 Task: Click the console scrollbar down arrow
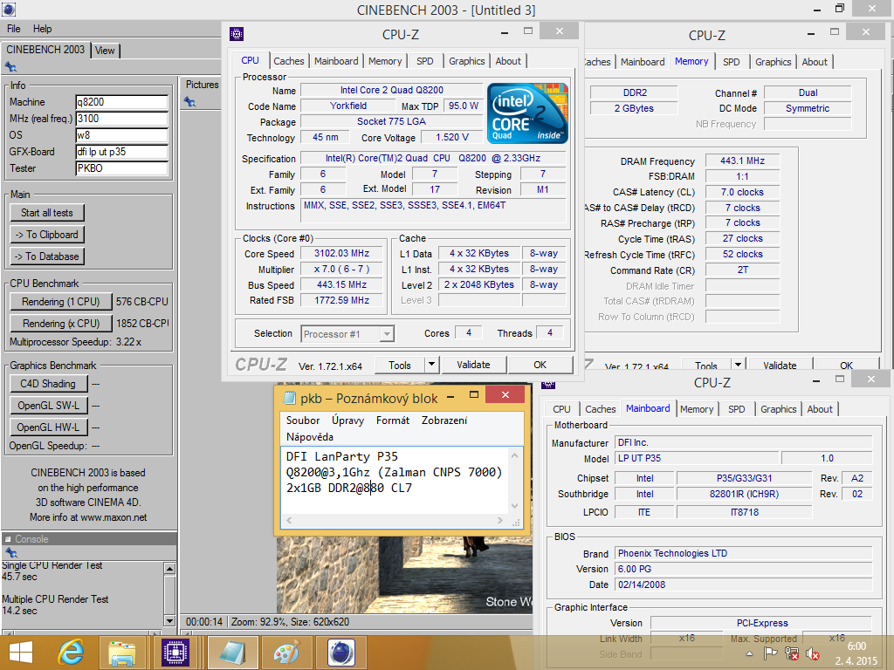click(169, 620)
